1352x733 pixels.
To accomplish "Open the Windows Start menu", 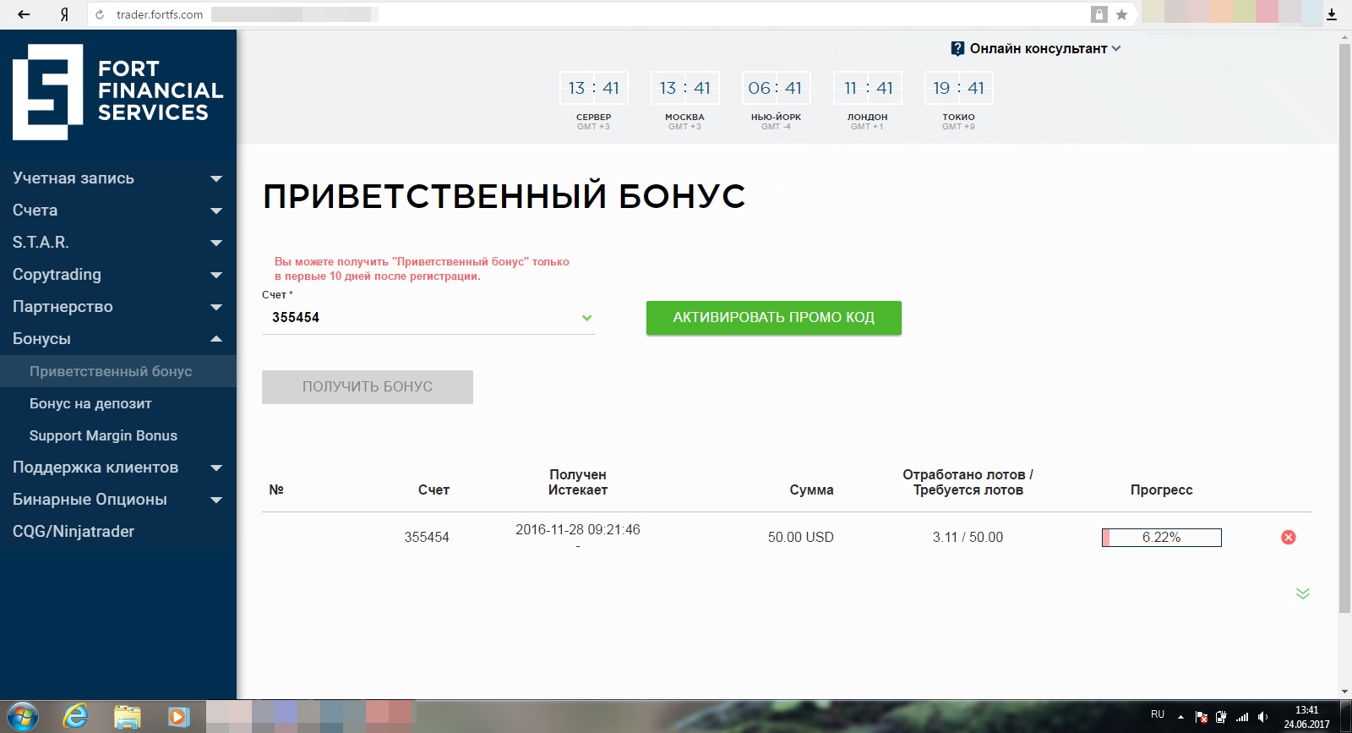I will (23, 716).
